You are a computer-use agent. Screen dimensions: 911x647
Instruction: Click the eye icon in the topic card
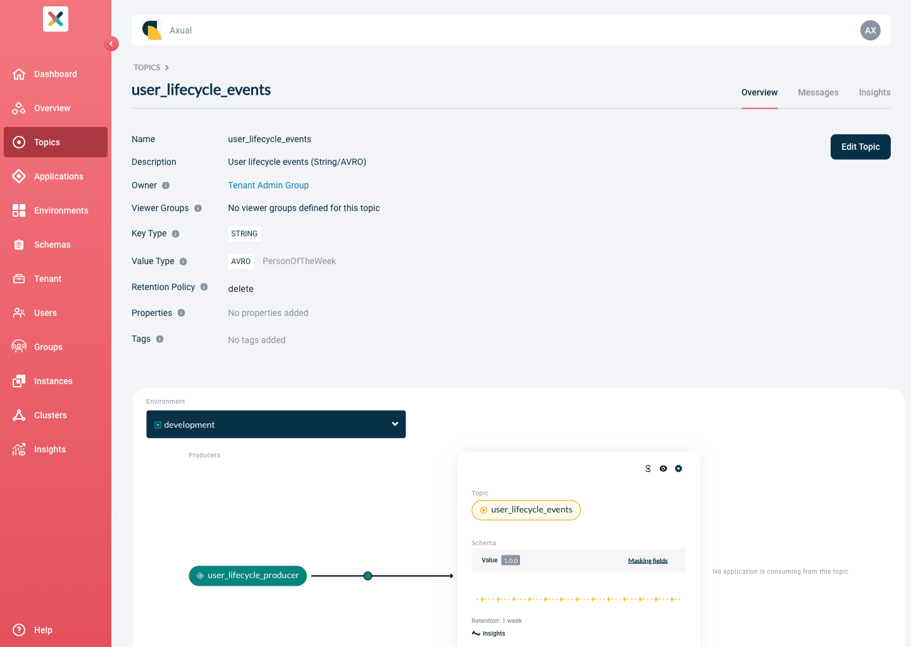[663, 469]
